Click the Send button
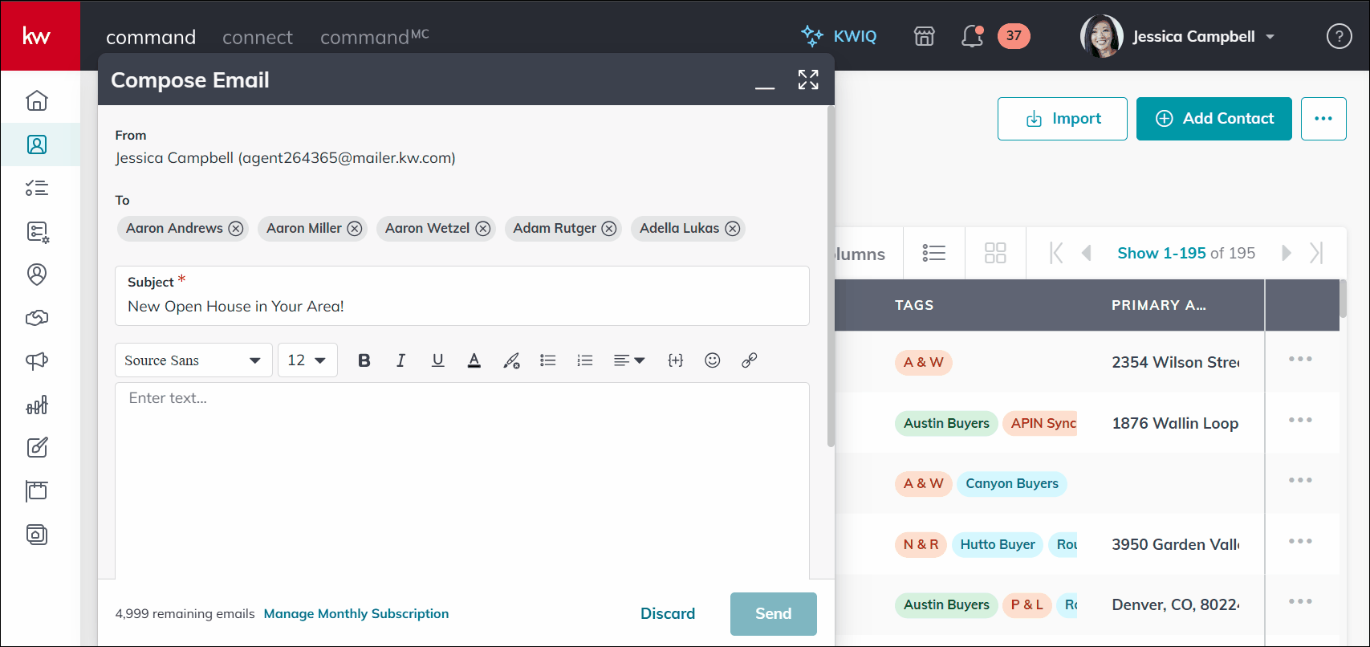The height and width of the screenshot is (647, 1370). coord(774,614)
